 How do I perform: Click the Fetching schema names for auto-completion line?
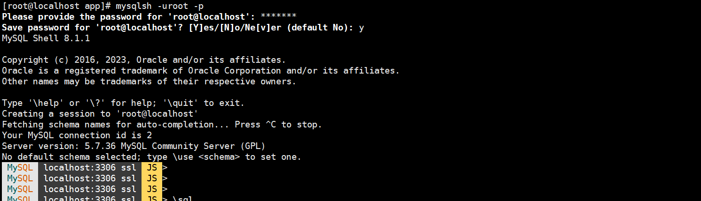[x=162, y=125]
